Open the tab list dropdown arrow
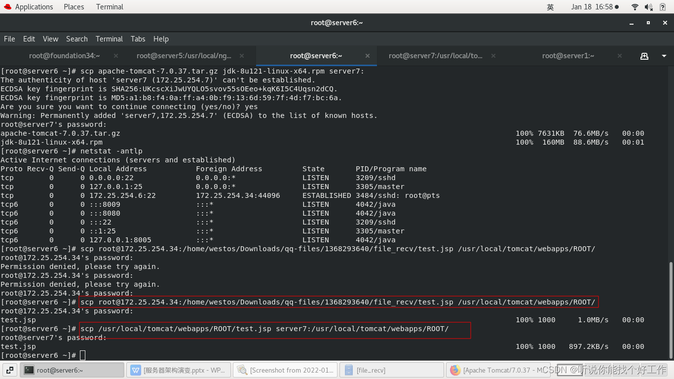The height and width of the screenshot is (379, 674). coord(663,56)
